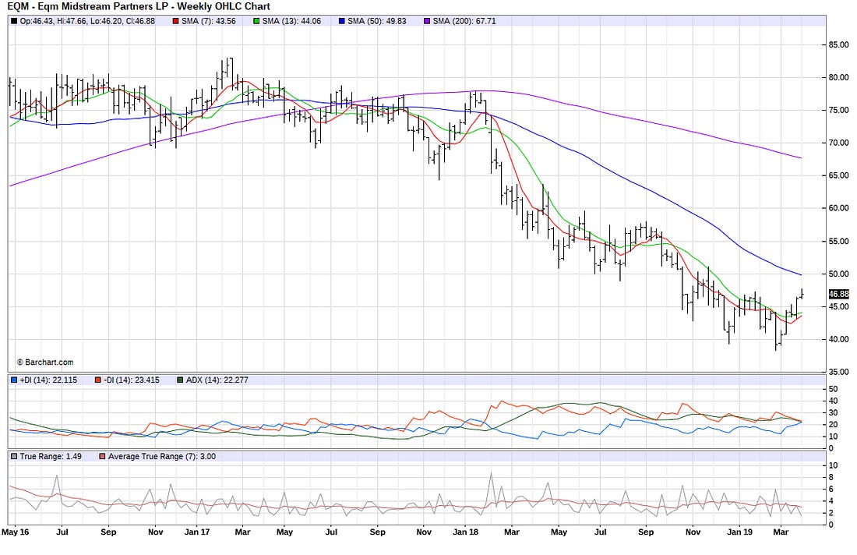
Task: Click the Jan 19 date axis label
Action: pyautogui.click(x=739, y=532)
